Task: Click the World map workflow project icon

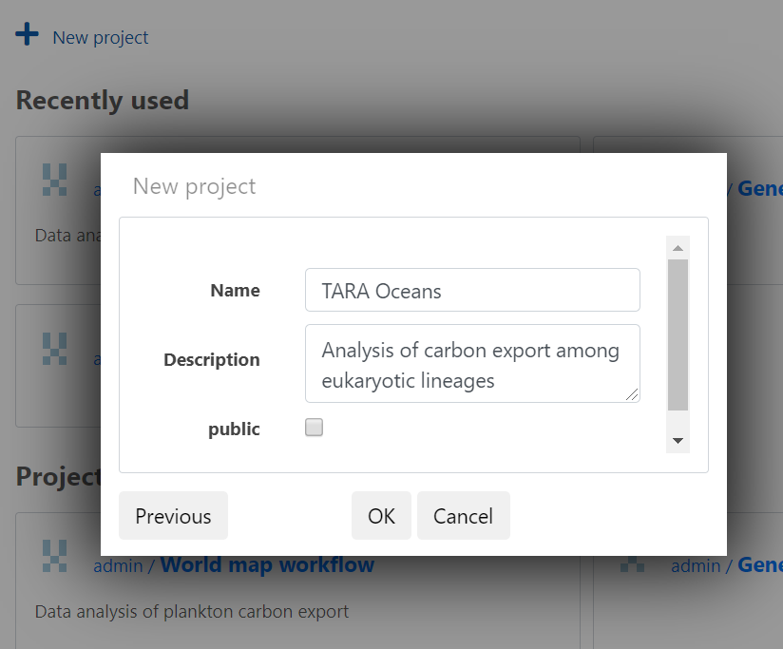Action: click(x=55, y=556)
